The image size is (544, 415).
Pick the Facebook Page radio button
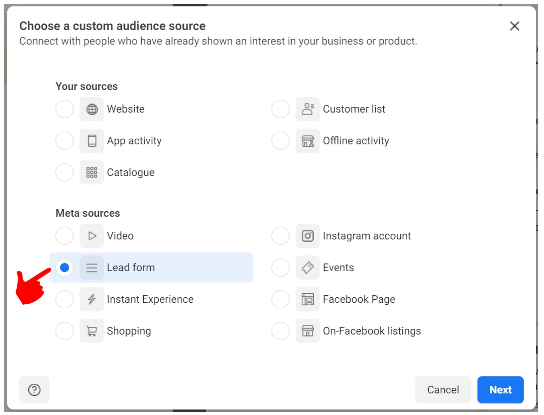280,299
